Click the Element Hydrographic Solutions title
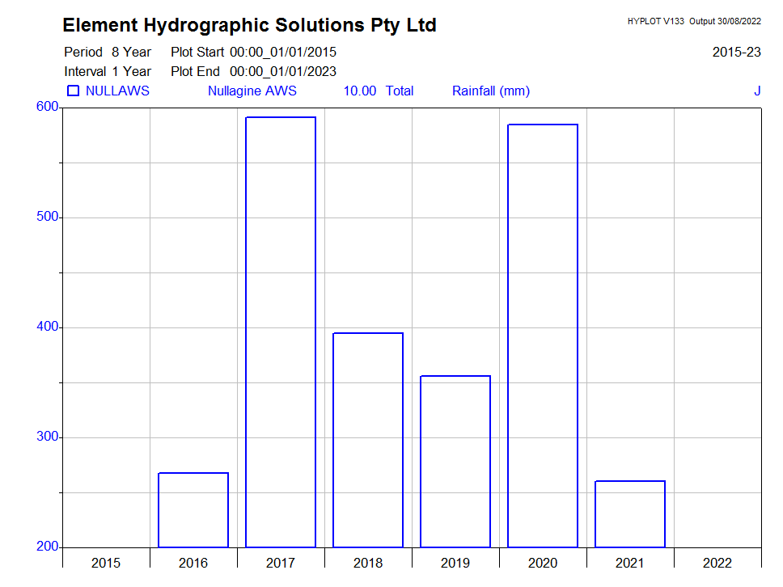Screen dimensions: 783x587 click(x=249, y=26)
